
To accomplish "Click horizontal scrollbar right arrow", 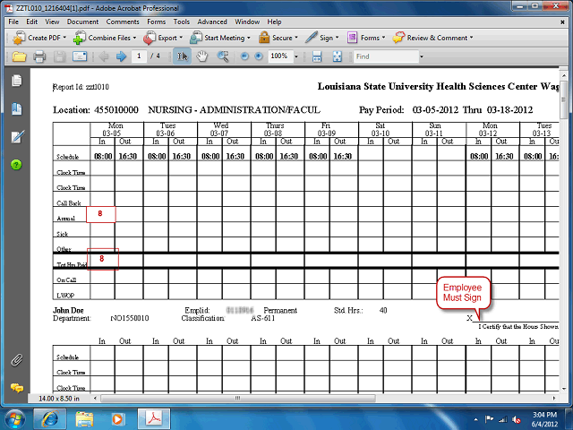I will click(554, 398).
